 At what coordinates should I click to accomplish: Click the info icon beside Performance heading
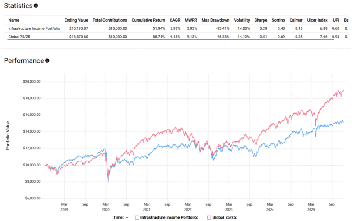click(47, 60)
